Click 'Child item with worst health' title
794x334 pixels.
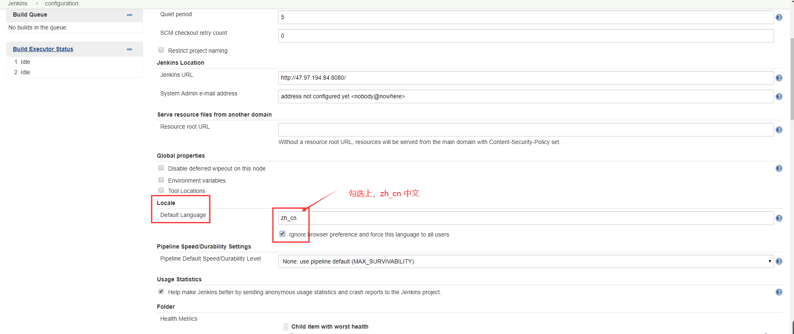click(x=330, y=327)
